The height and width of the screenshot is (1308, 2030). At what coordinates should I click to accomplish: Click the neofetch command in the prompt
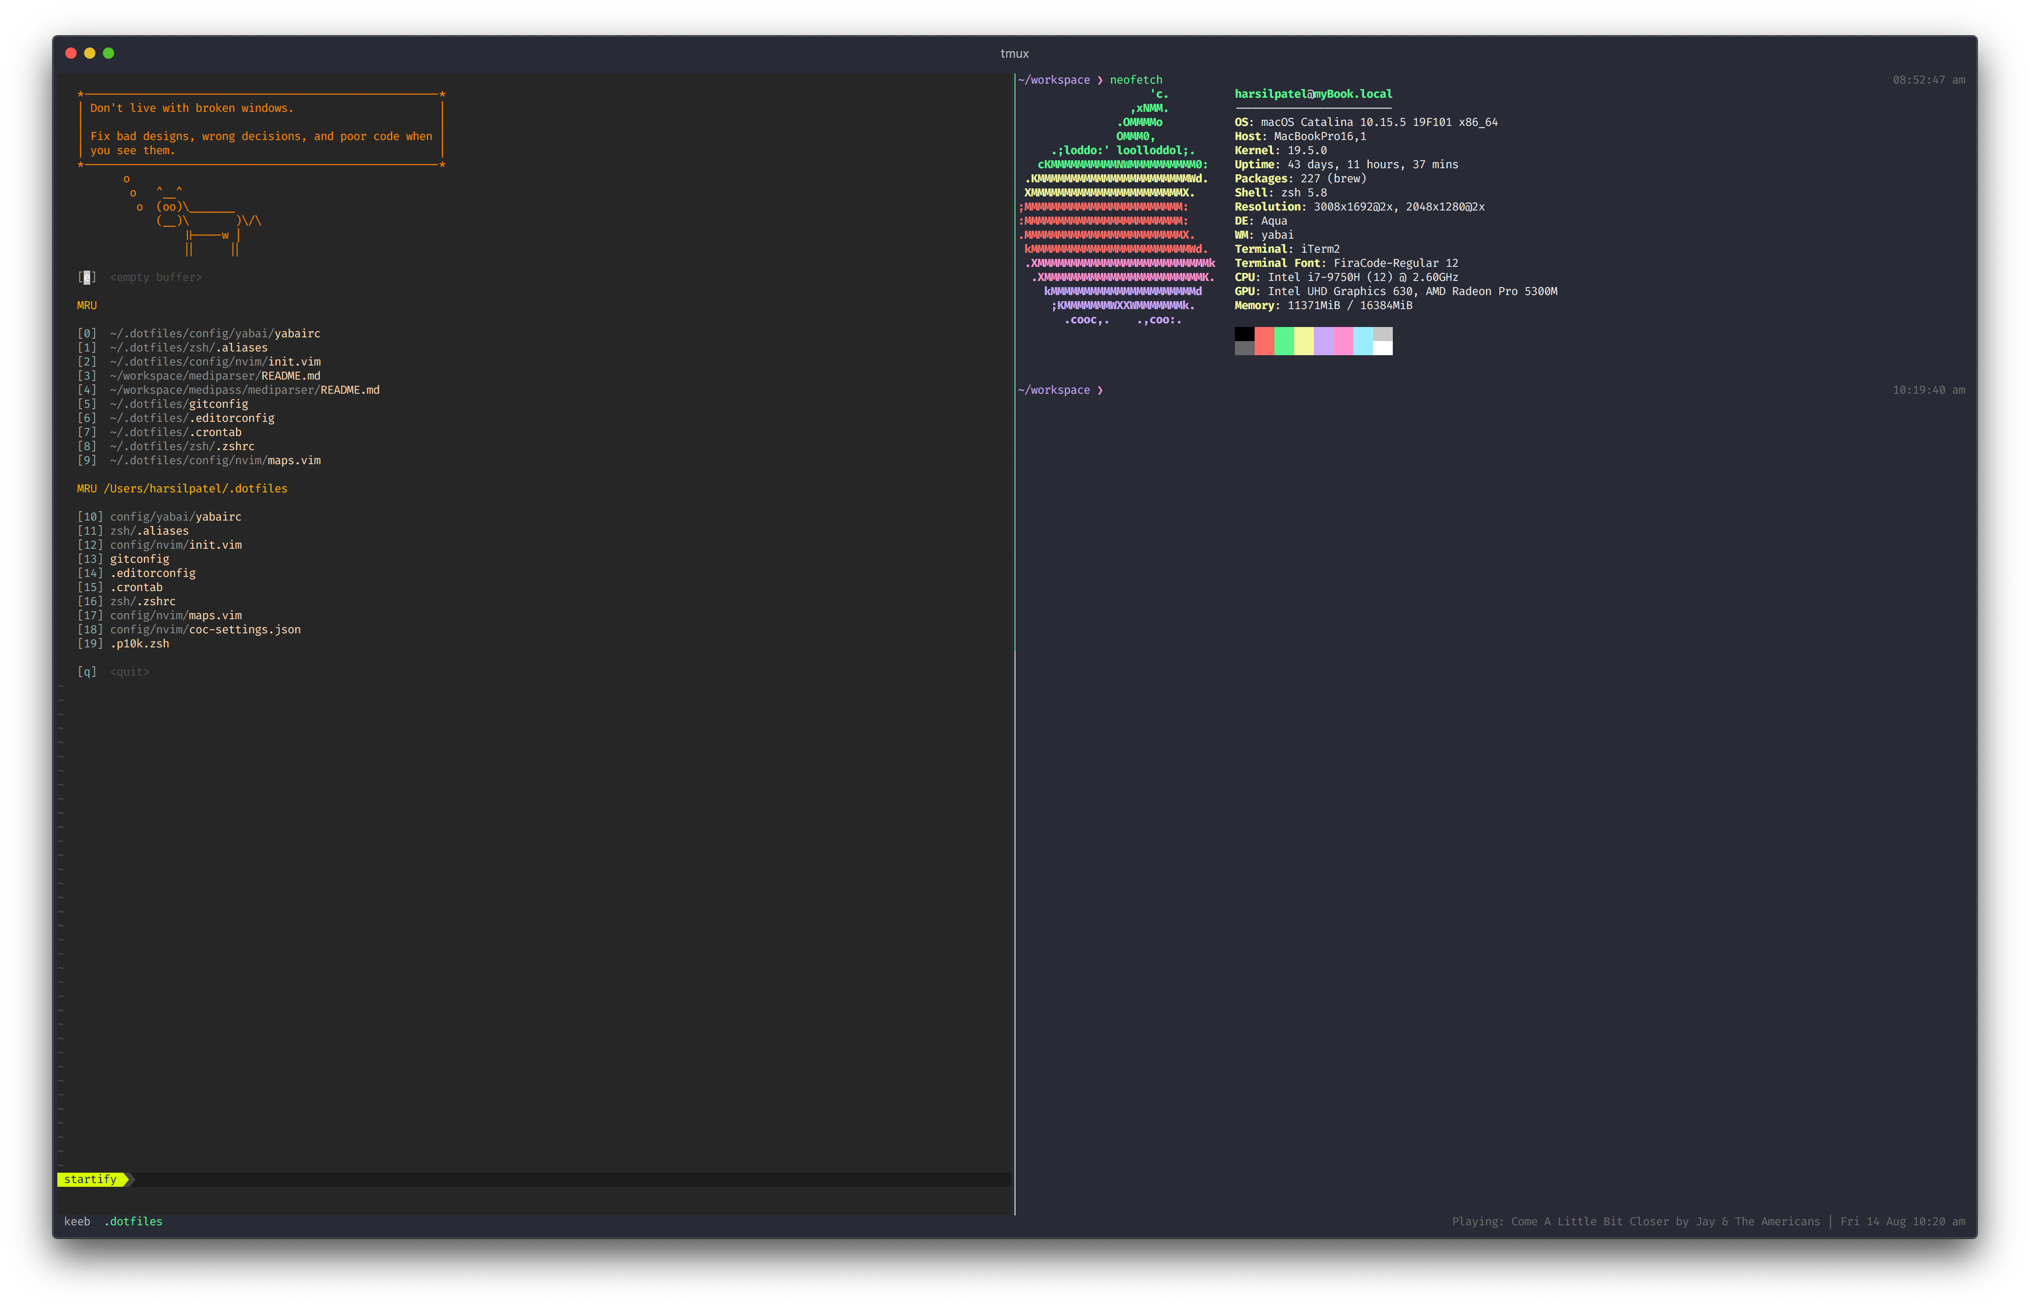coord(1136,79)
